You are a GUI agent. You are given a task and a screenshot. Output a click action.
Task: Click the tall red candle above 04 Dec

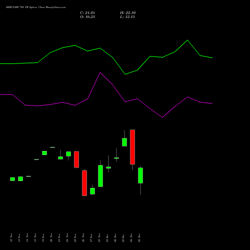pos(132,147)
